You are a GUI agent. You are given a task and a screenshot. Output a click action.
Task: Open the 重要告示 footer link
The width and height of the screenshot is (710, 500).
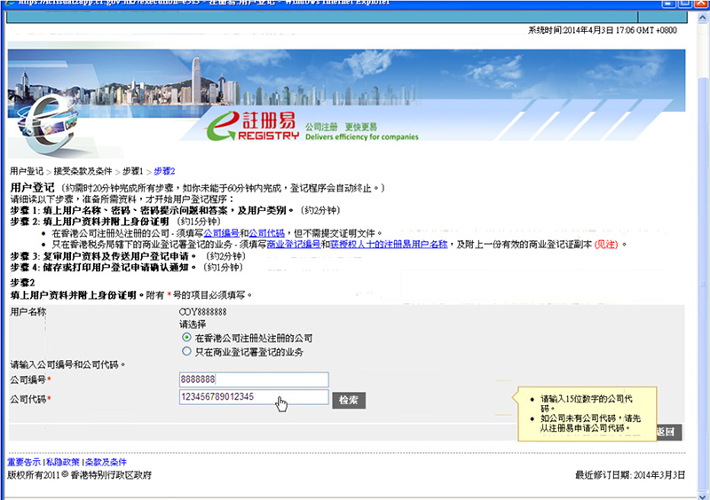tap(24, 463)
